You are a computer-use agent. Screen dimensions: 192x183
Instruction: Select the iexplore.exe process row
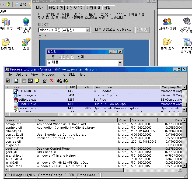pyautogui.click(x=93, y=96)
